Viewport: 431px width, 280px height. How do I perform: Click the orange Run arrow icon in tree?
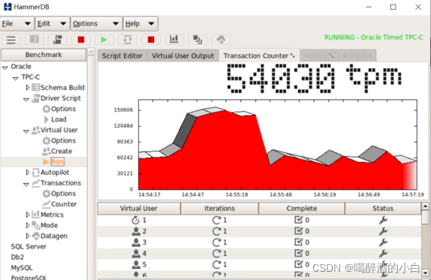point(47,162)
